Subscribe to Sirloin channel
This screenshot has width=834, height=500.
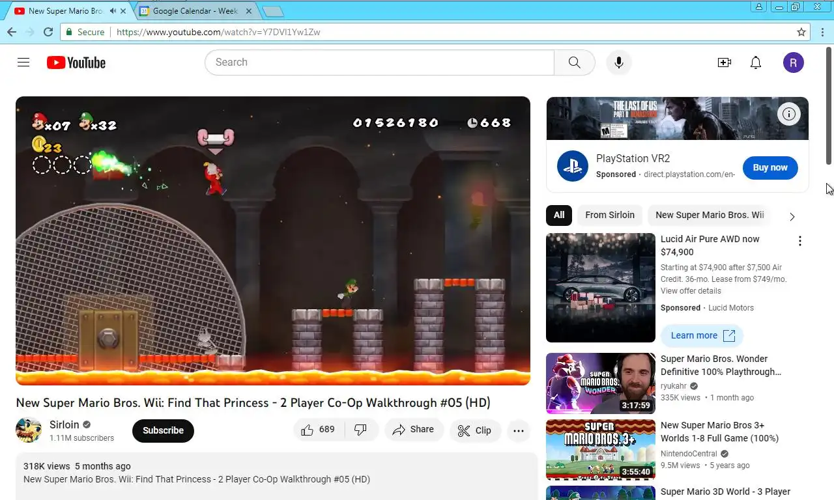pos(163,430)
